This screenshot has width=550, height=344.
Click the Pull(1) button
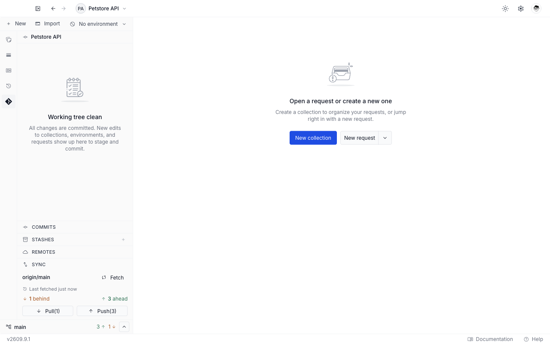[x=48, y=311]
